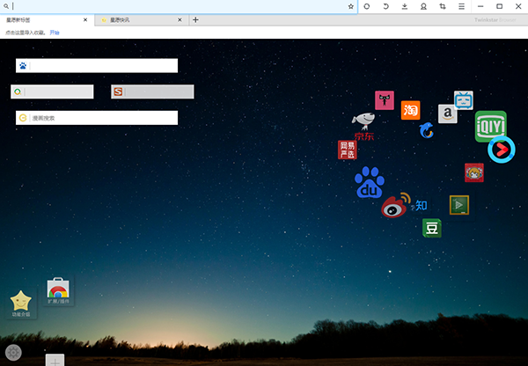Open the JD dog logo
Image resolution: width=528 pixels, height=366 pixels.
click(363, 127)
